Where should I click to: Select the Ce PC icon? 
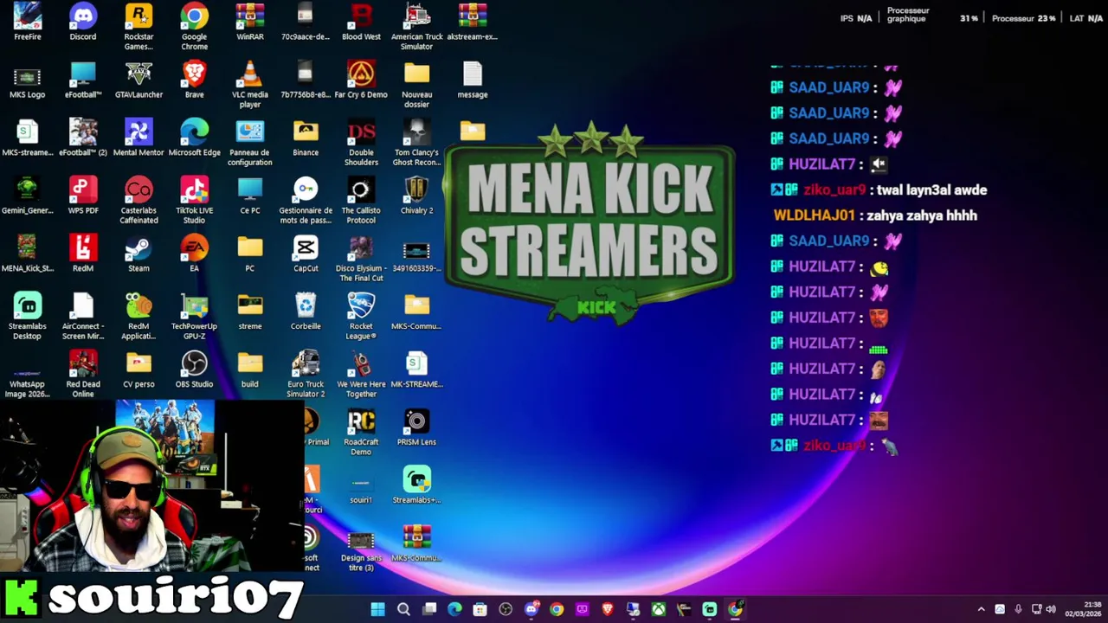click(250, 196)
